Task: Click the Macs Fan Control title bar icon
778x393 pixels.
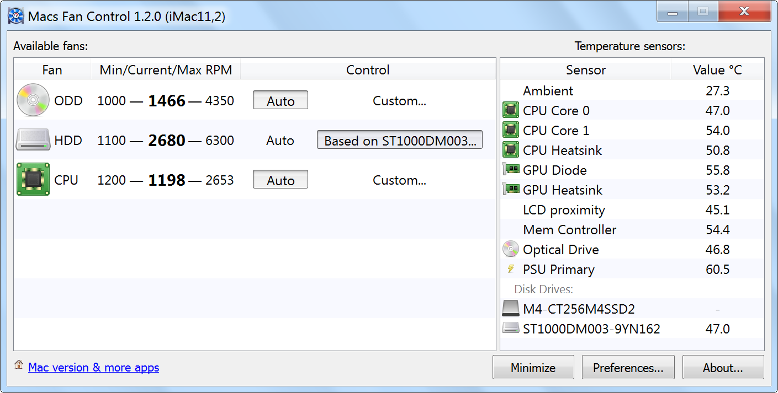Action: pyautogui.click(x=16, y=16)
